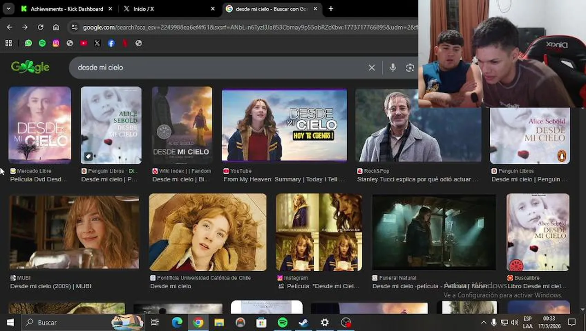Open Desde mi cielo (2009) | MUBI link
Image resolution: width=586 pixels, height=331 pixels.
(51, 286)
